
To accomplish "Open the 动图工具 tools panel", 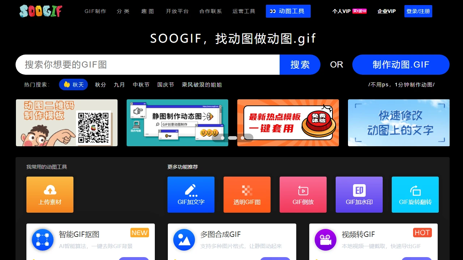I will tap(288, 11).
